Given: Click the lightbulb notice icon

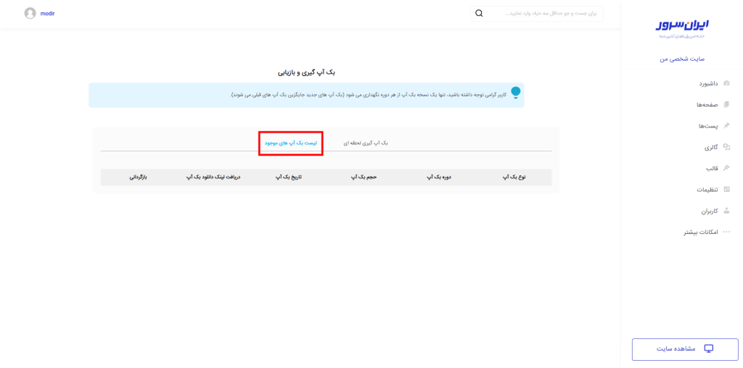Looking at the screenshot, I should [x=515, y=93].
